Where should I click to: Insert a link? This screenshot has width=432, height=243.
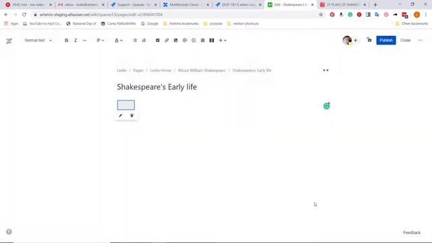(x=167, y=40)
